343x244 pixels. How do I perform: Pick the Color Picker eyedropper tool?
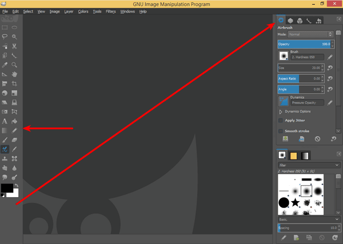[5, 65]
